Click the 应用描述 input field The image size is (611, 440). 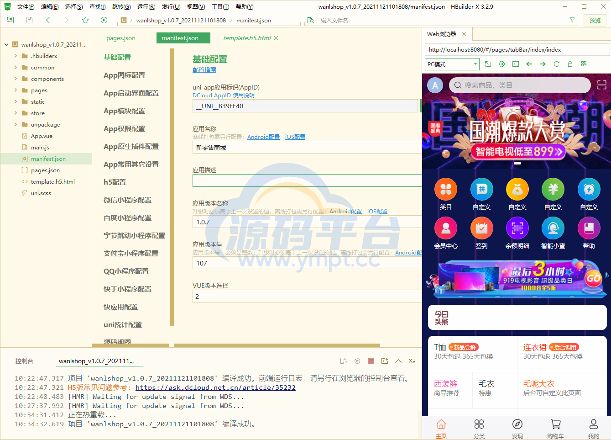click(307, 180)
